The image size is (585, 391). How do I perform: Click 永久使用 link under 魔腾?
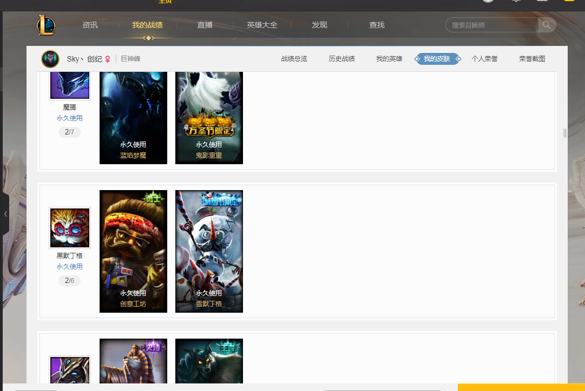[x=70, y=118]
